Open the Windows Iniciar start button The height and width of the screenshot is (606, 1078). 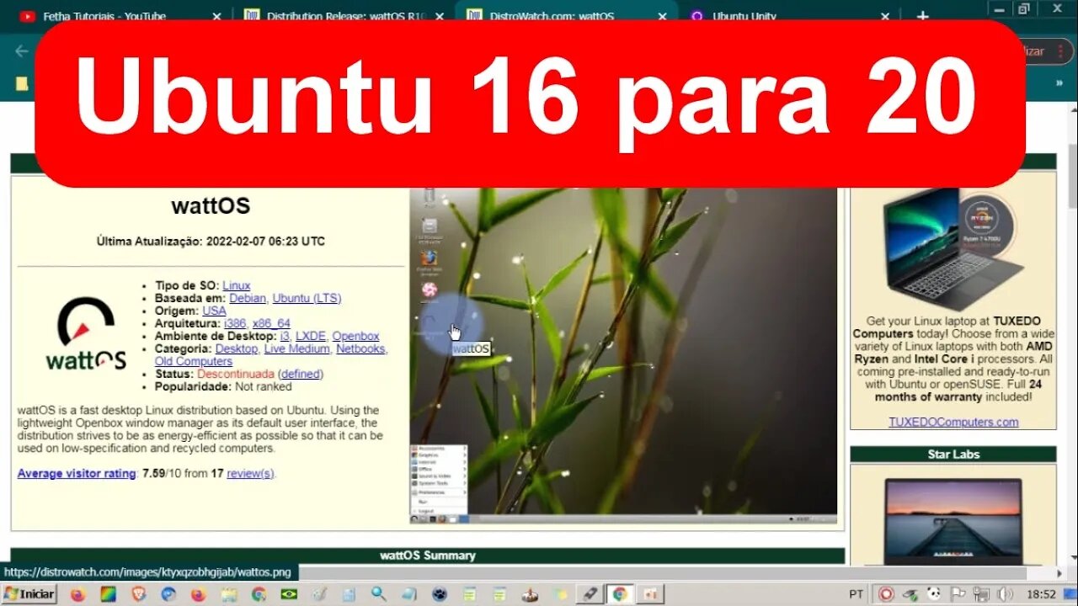tap(29, 593)
